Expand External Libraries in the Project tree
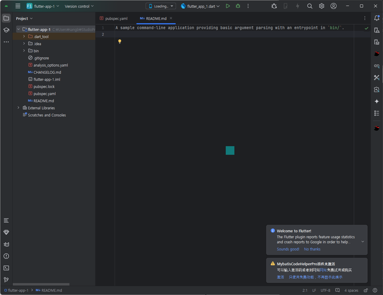 tap(18, 108)
